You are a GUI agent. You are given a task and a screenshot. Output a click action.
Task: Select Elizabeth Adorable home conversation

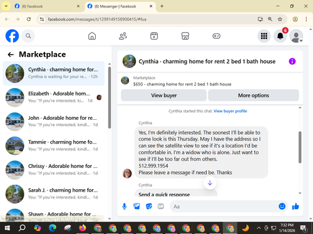point(54,97)
